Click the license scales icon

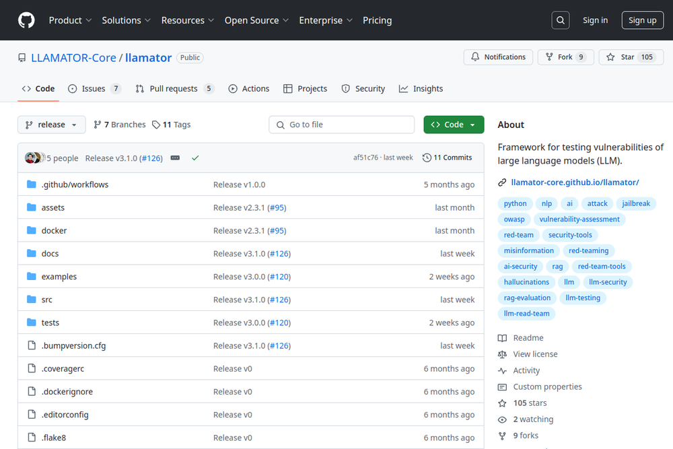point(502,355)
